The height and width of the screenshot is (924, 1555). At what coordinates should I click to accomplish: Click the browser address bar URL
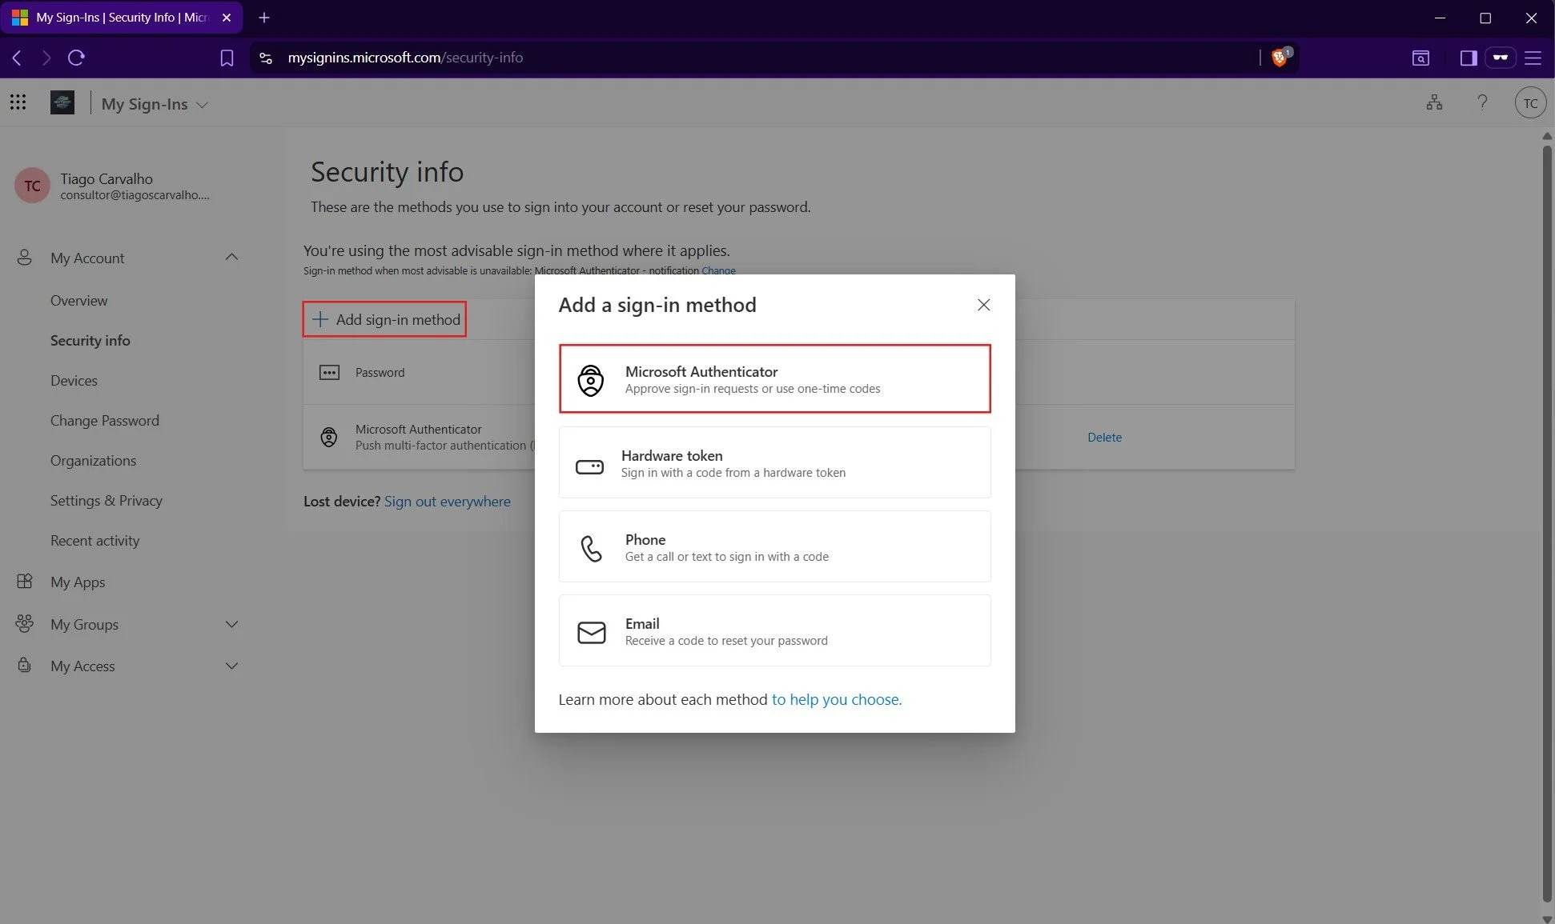click(405, 58)
